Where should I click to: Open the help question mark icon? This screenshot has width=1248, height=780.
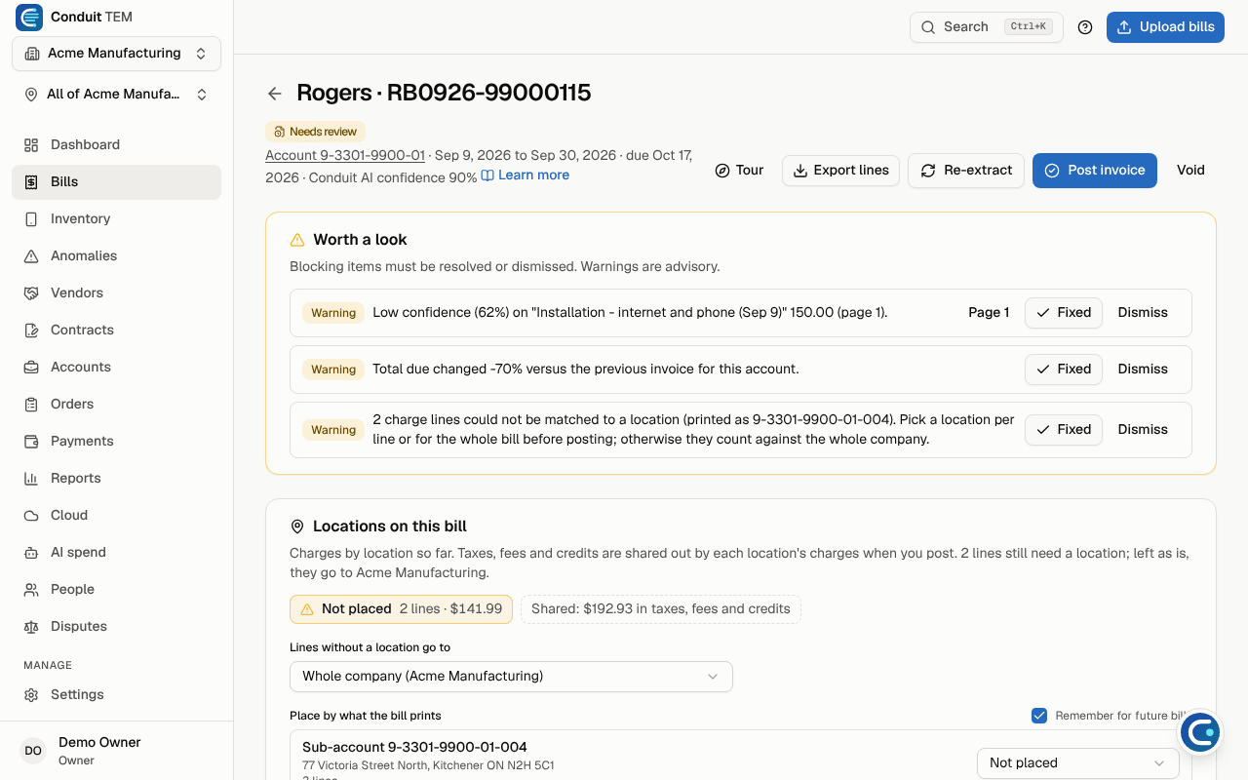[1085, 27]
